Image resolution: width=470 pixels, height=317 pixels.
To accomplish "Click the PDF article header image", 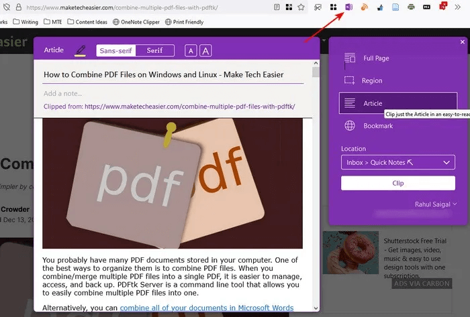I will click(x=173, y=183).
